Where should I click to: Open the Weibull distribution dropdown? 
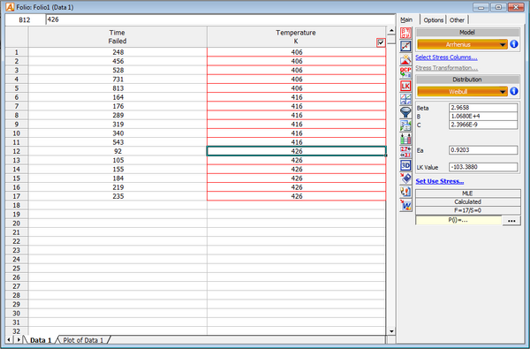coord(462,91)
